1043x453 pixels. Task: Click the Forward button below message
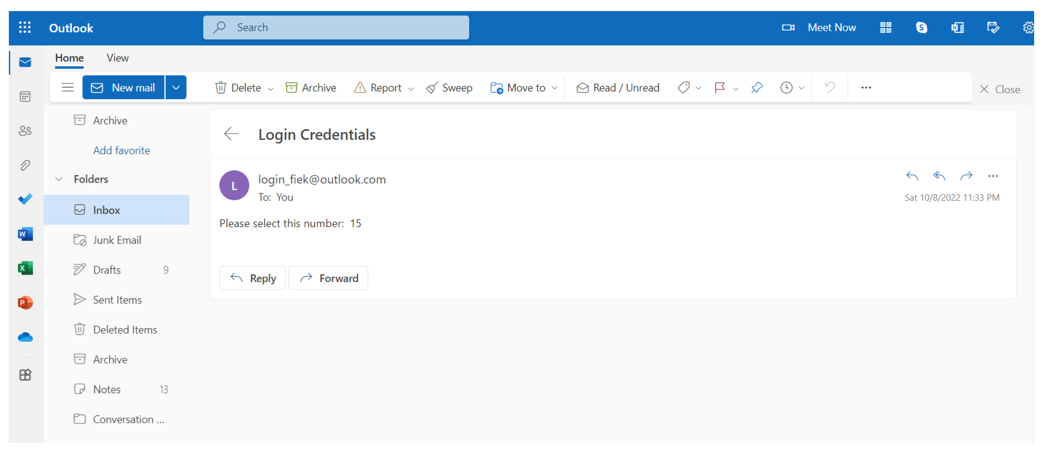pos(328,279)
